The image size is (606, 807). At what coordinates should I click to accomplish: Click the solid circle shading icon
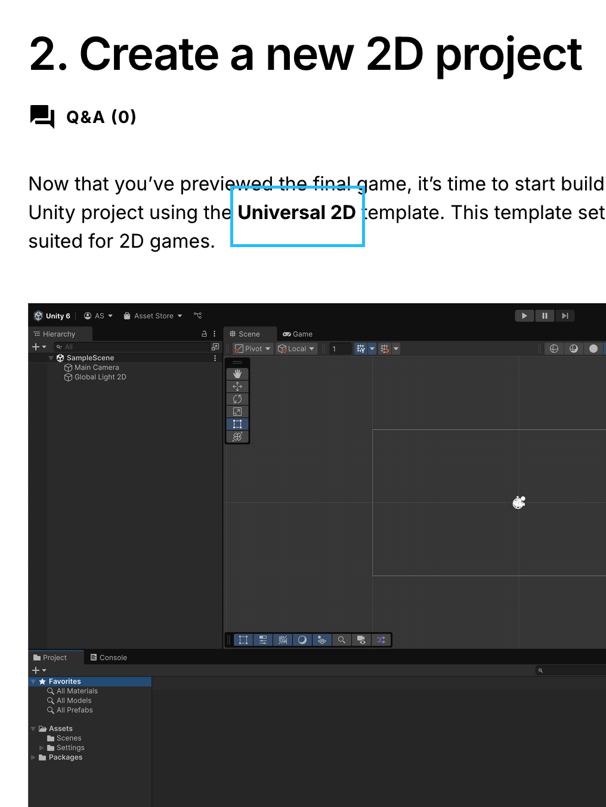click(593, 349)
